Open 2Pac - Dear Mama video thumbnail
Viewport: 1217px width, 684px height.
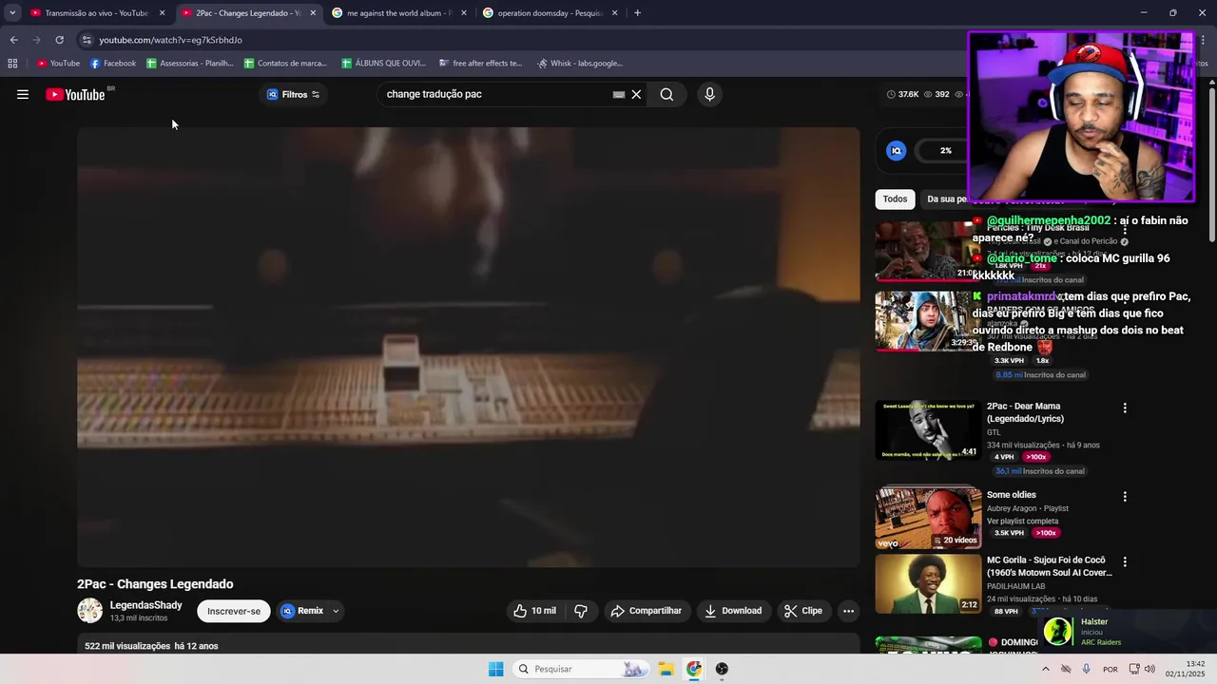coord(928,430)
